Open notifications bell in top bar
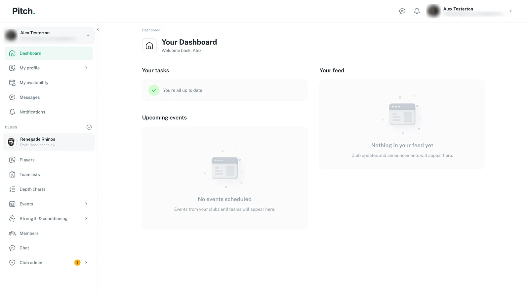Screen dimensions: 529x293 (417, 11)
